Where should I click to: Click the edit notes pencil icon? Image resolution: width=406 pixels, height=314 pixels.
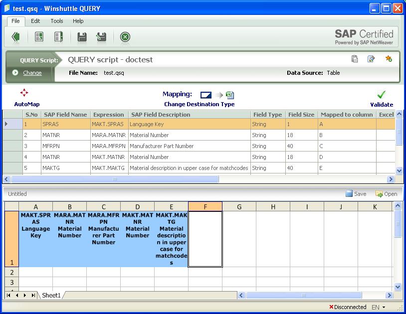(x=371, y=59)
